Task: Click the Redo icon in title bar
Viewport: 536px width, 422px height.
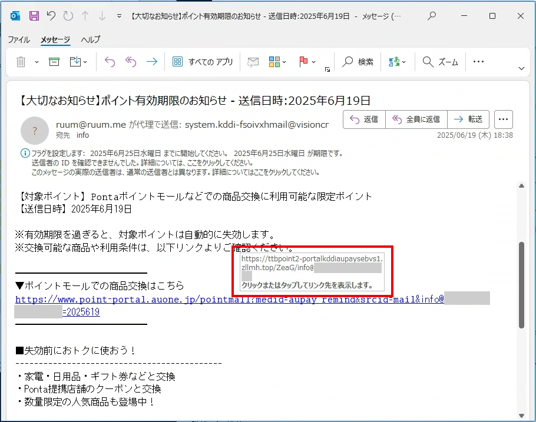Action: click(x=68, y=16)
